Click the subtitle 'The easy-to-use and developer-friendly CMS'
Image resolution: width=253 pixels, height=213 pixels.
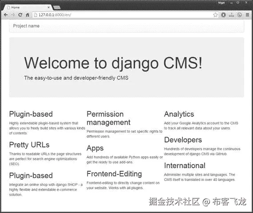pos(76,78)
